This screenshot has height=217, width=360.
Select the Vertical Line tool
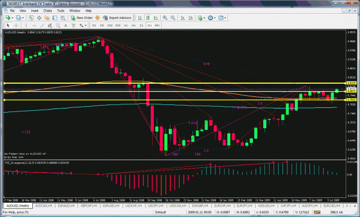coord(26,25)
